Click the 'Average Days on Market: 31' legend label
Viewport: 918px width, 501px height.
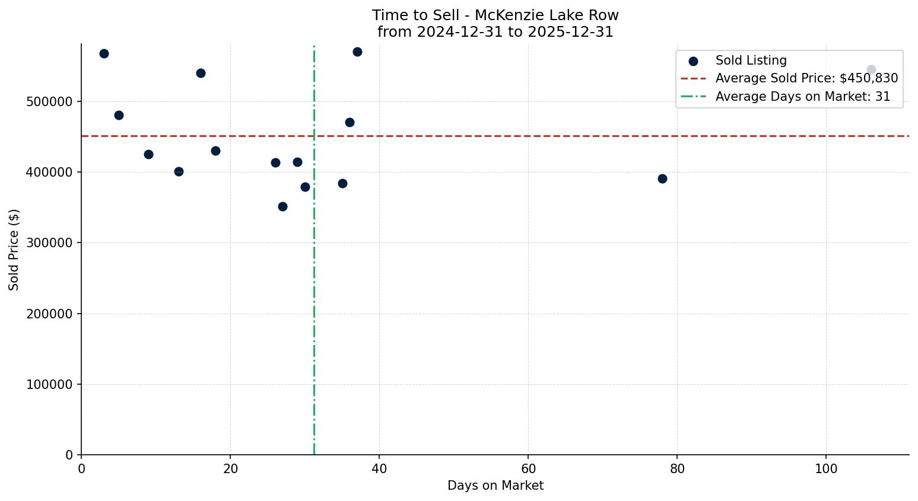(802, 97)
